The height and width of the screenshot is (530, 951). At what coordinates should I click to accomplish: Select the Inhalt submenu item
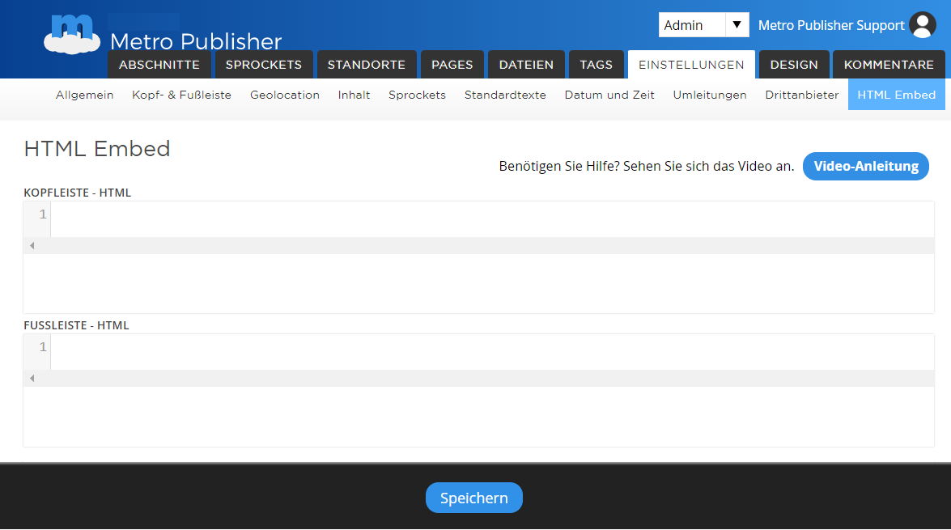point(355,95)
